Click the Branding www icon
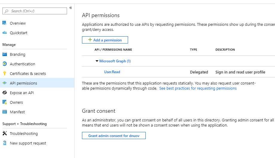The image size is (275, 158). pyautogui.click(x=4, y=54)
